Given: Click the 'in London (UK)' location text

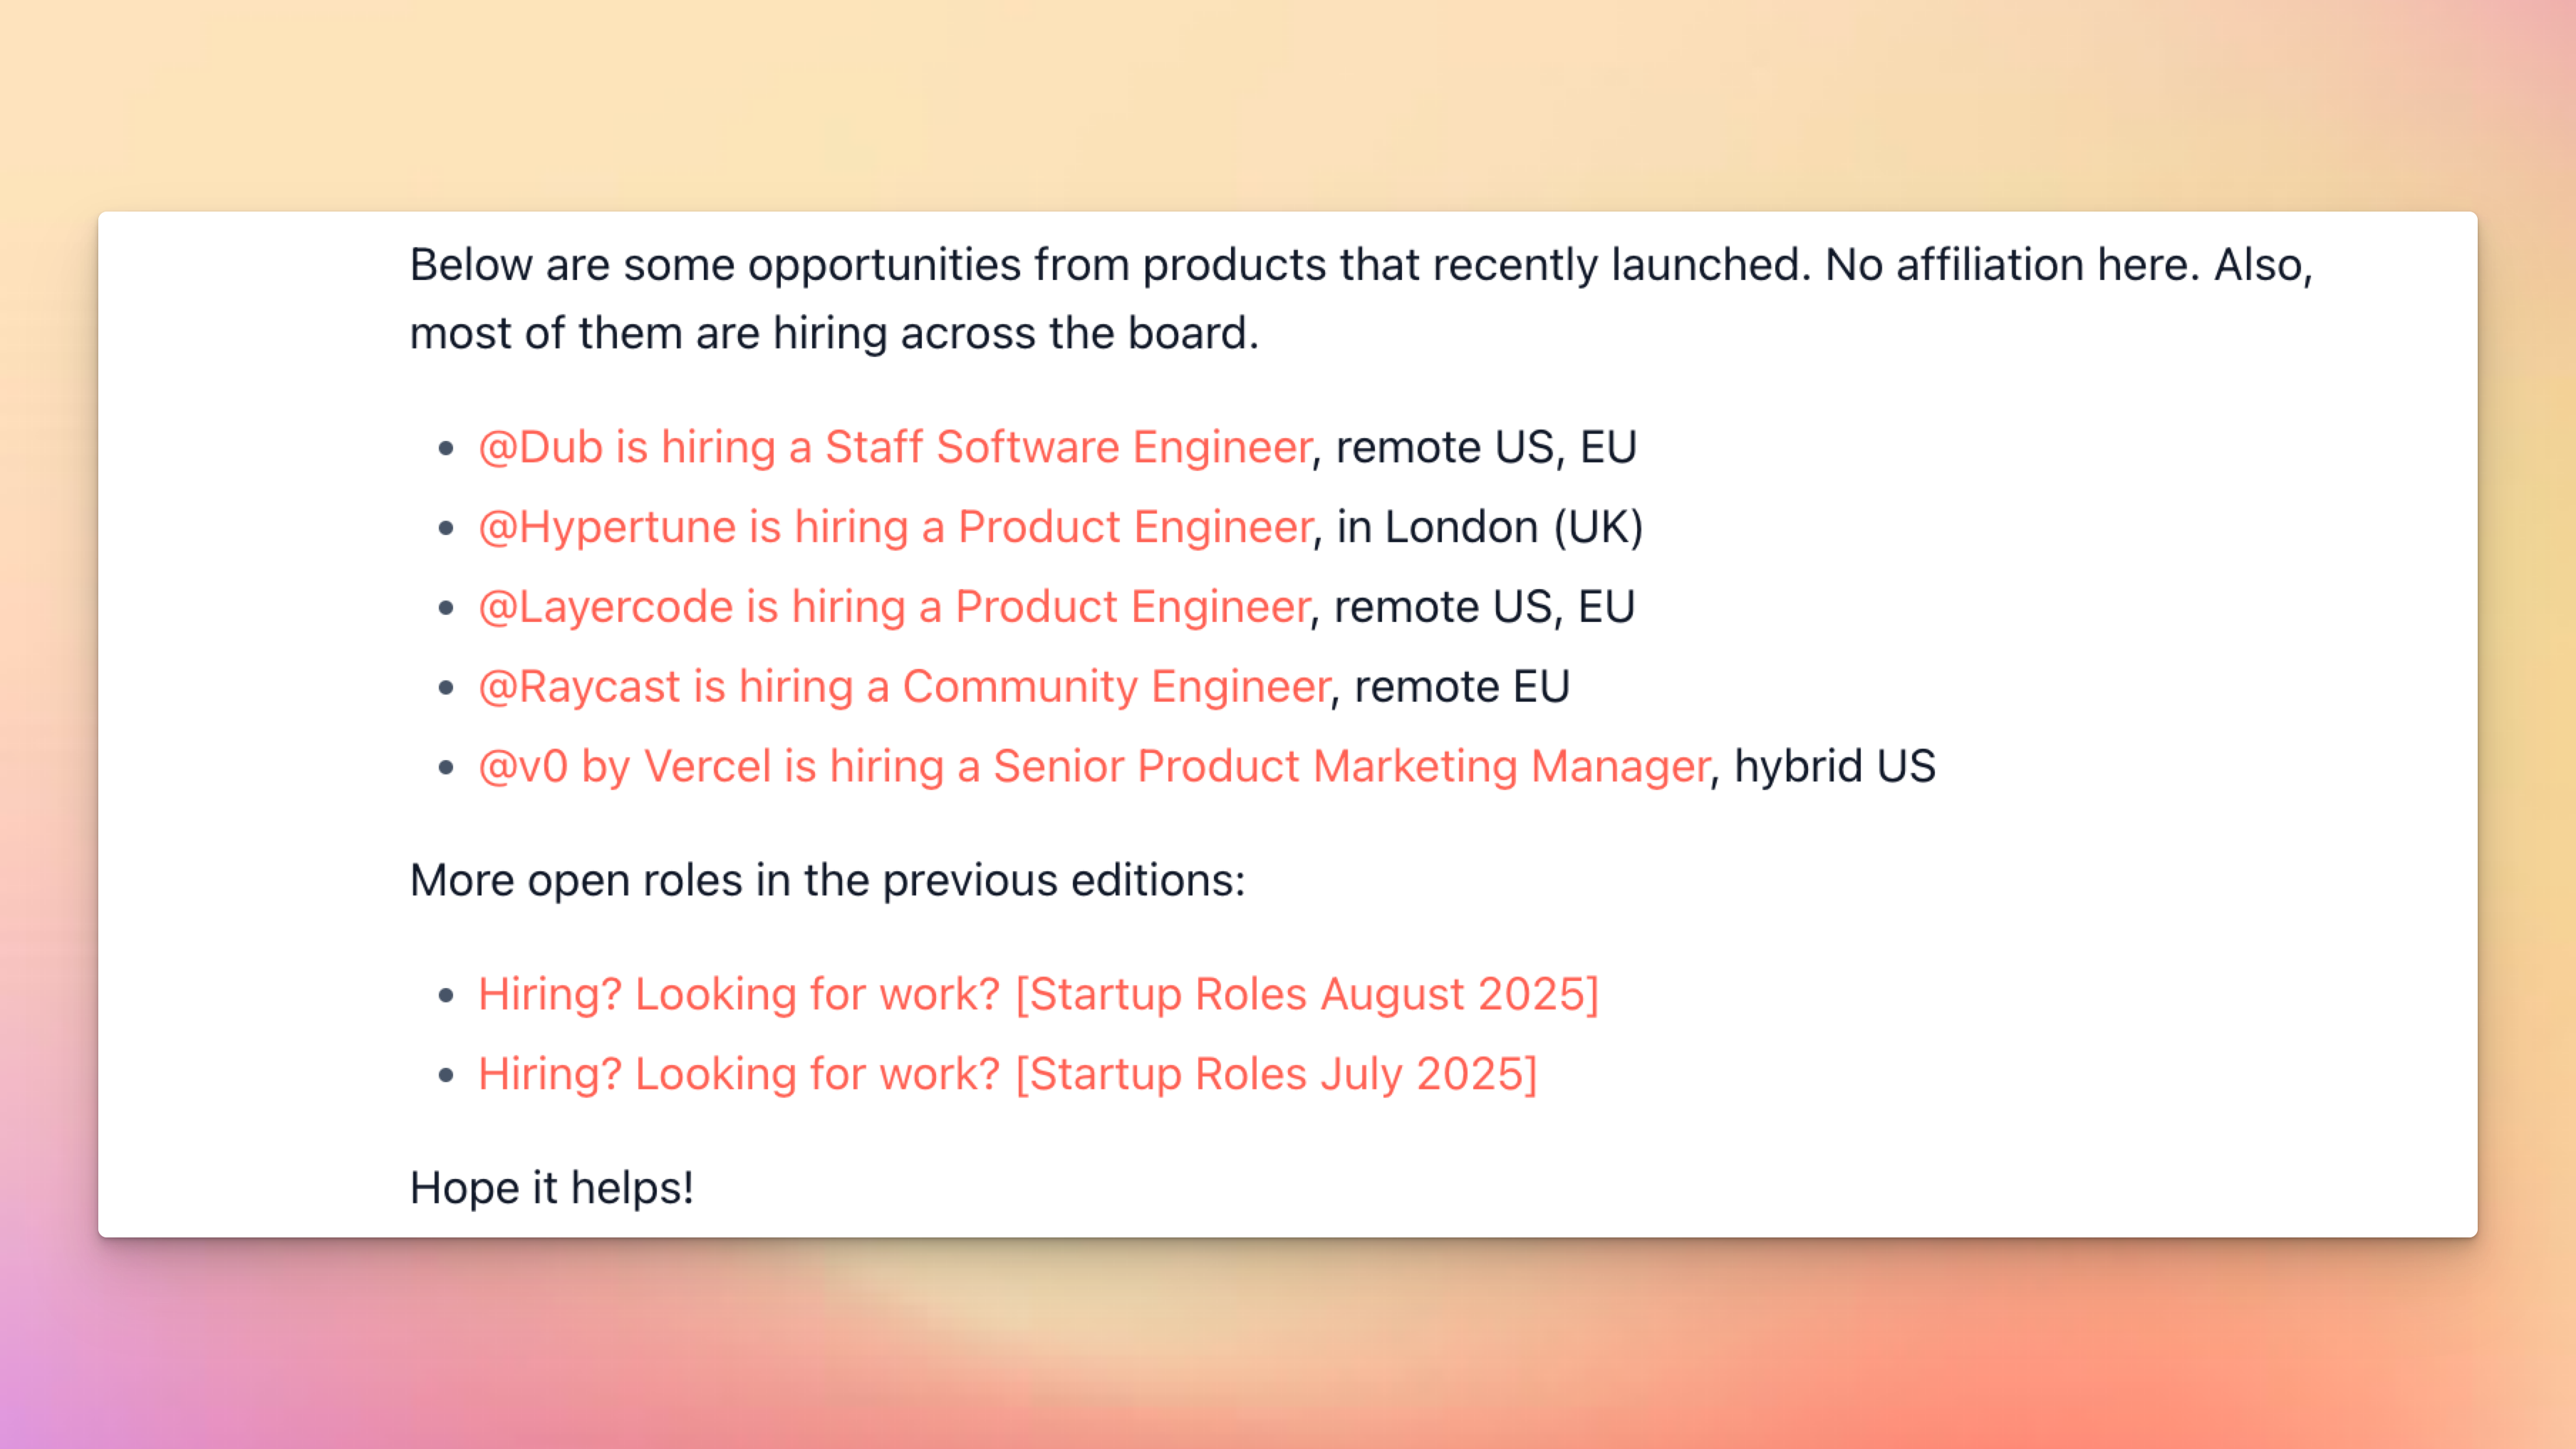Looking at the screenshot, I should click(1489, 527).
